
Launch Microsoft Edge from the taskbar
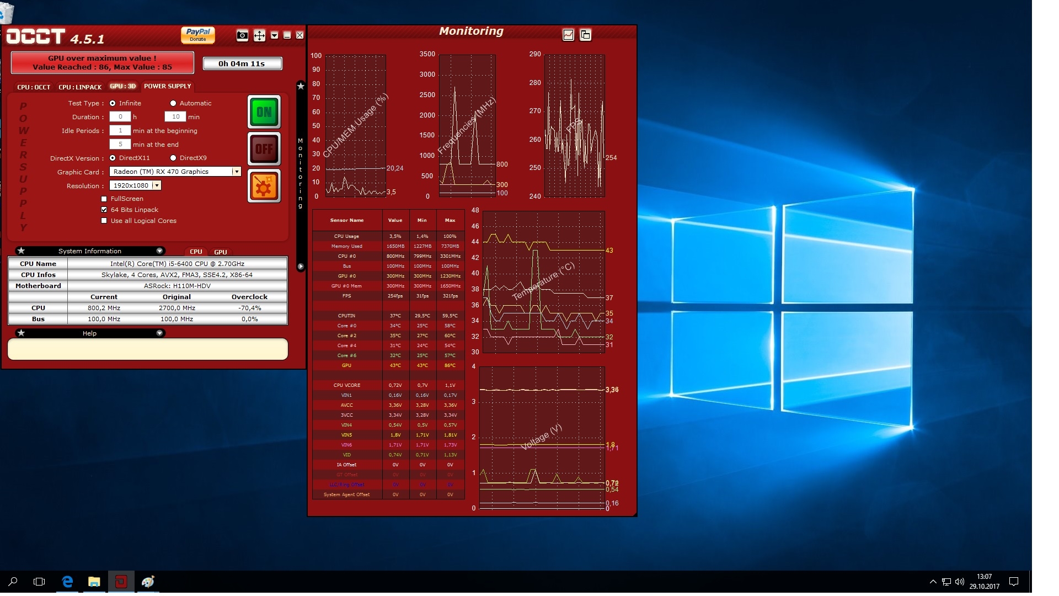pos(67,582)
